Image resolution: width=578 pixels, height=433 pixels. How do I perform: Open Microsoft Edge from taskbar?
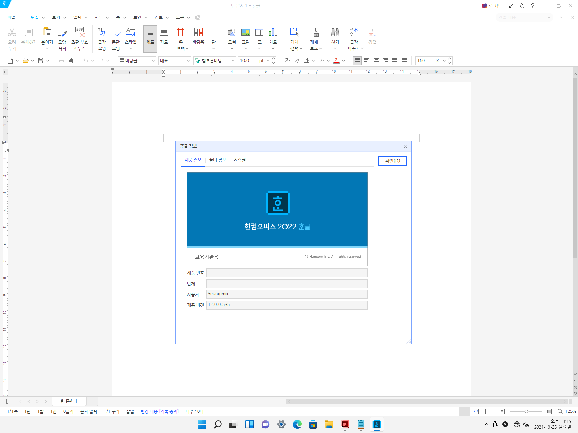(x=297, y=424)
